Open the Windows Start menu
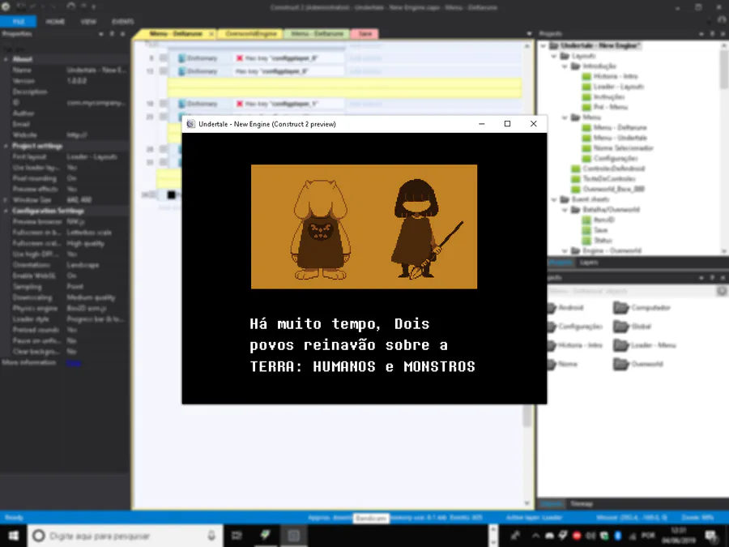This screenshot has height=547, width=729. tap(13, 536)
